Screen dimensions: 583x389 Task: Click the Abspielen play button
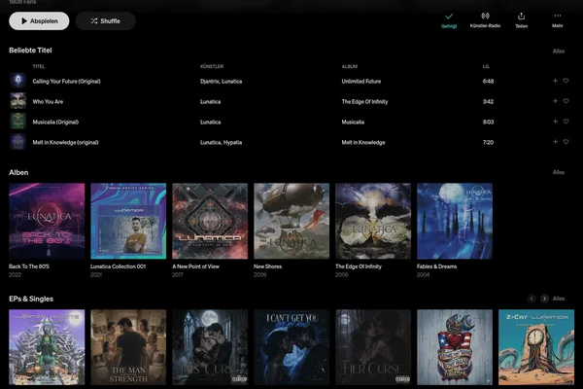point(39,21)
